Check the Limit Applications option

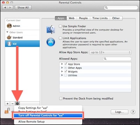[x=60, y=38]
